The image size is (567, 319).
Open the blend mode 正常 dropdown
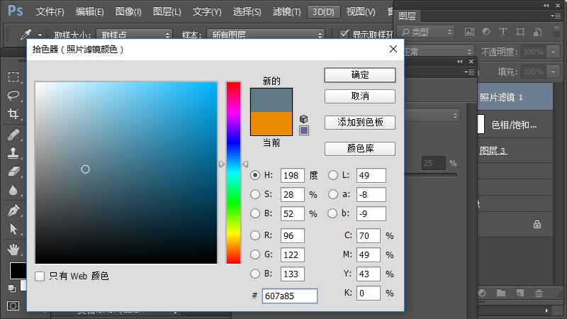click(x=438, y=52)
